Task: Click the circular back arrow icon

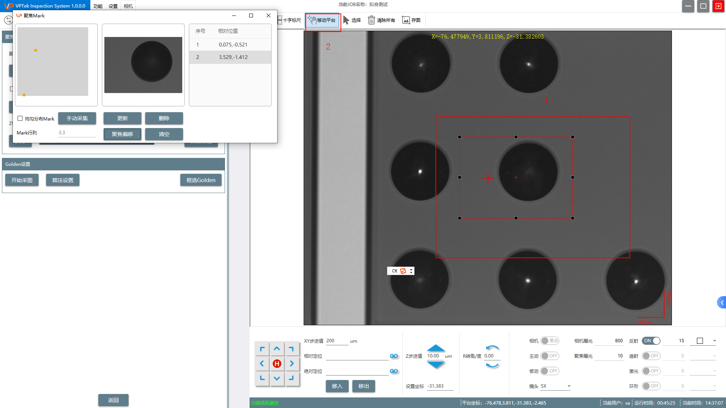Action: tap(8, 20)
